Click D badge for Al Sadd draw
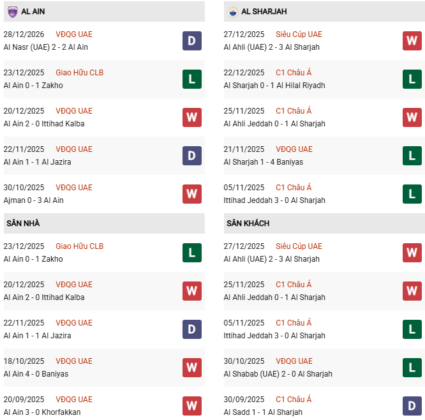 [412, 406]
